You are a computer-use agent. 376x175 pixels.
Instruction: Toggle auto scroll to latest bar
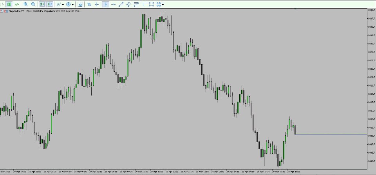point(42,4)
